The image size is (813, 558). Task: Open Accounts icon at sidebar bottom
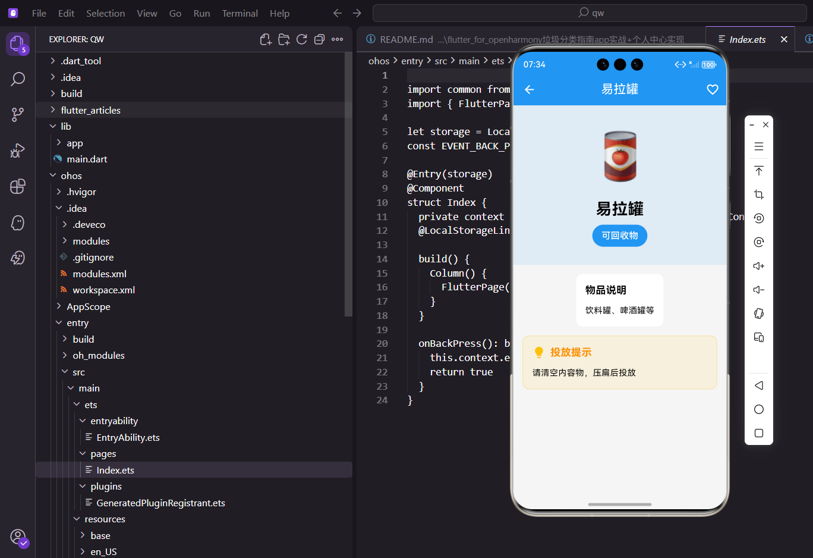[x=18, y=537]
